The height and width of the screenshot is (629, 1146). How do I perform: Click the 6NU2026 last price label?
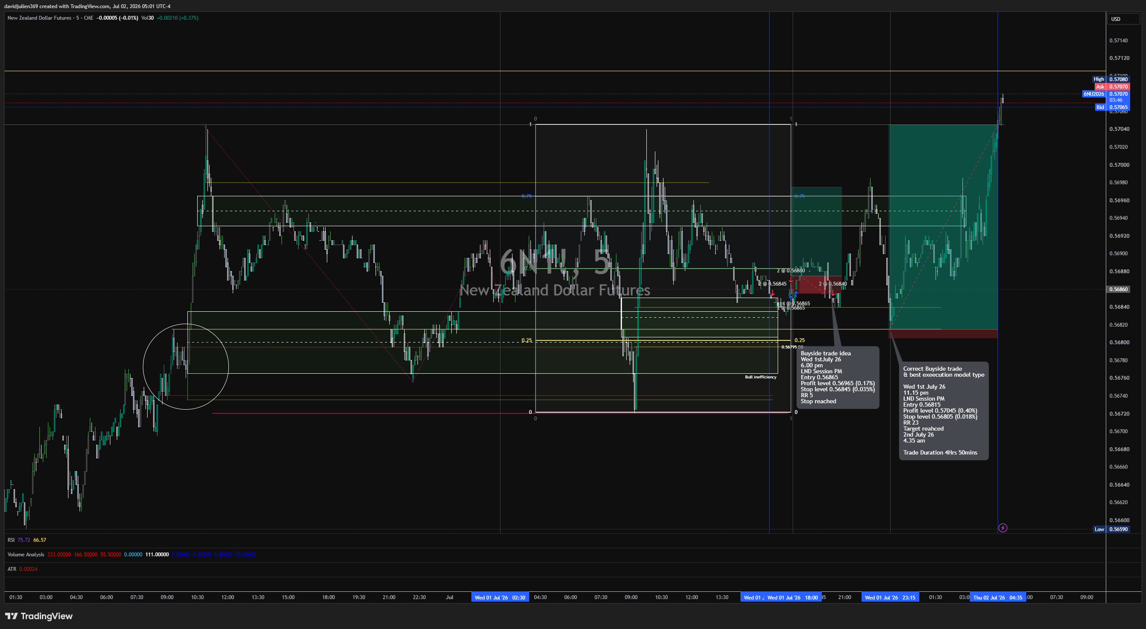tap(1106, 94)
